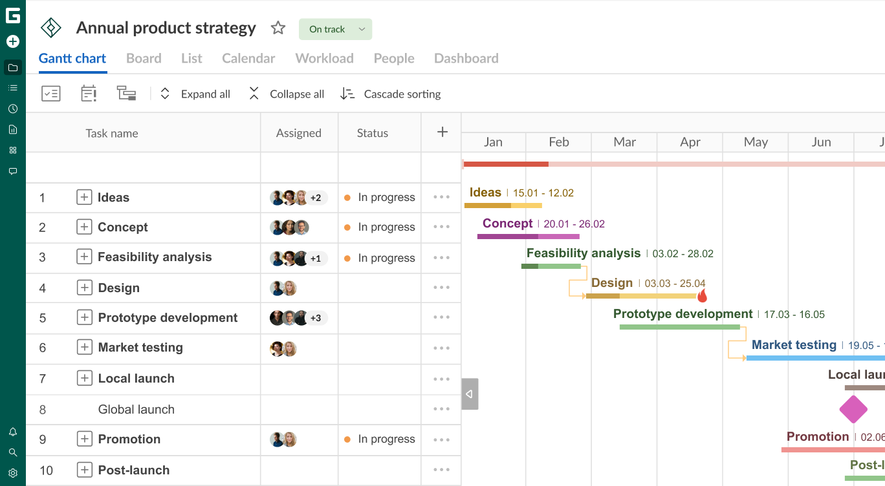Click the overdue tasks filter icon in toolbar

89,94
